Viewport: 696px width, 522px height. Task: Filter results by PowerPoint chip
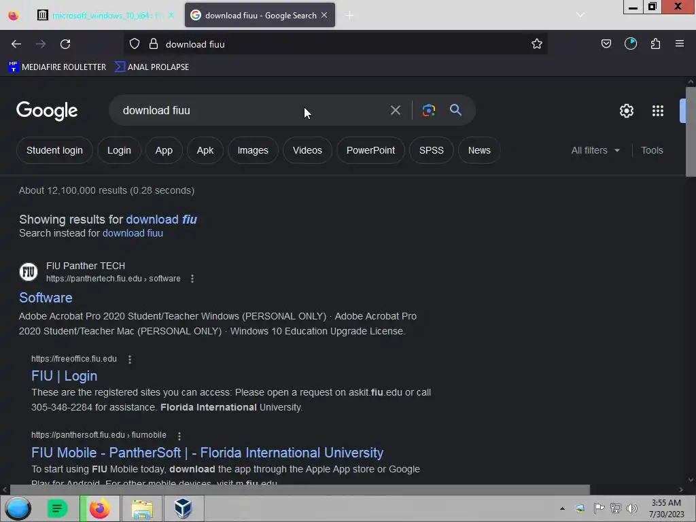(370, 150)
